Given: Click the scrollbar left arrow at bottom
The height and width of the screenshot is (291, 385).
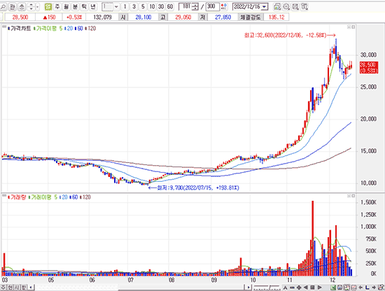Looking at the screenshot, I should coord(31,288).
